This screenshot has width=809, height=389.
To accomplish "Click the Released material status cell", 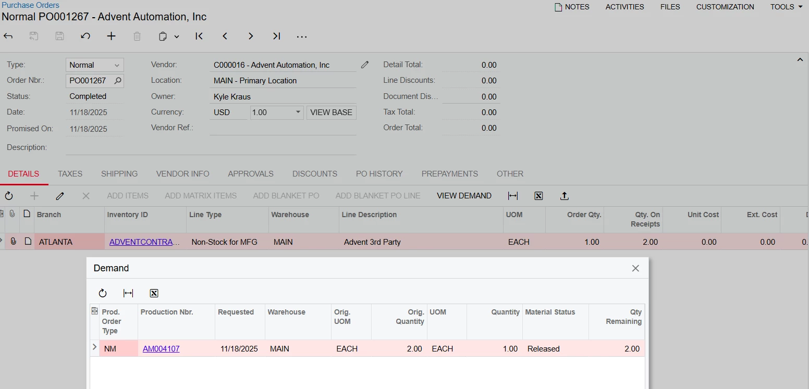I will click(555, 349).
